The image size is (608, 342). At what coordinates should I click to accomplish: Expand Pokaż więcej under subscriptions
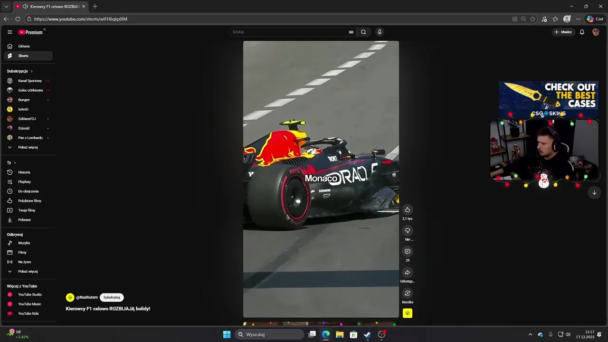click(28, 147)
